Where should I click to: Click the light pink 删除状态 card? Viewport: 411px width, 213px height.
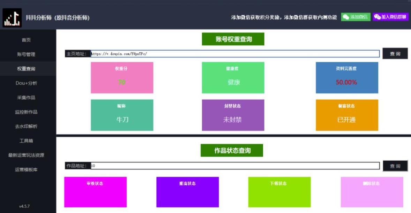coord(372,192)
